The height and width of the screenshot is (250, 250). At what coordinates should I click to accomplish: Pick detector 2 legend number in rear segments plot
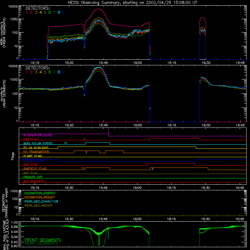[x=32, y=72]
